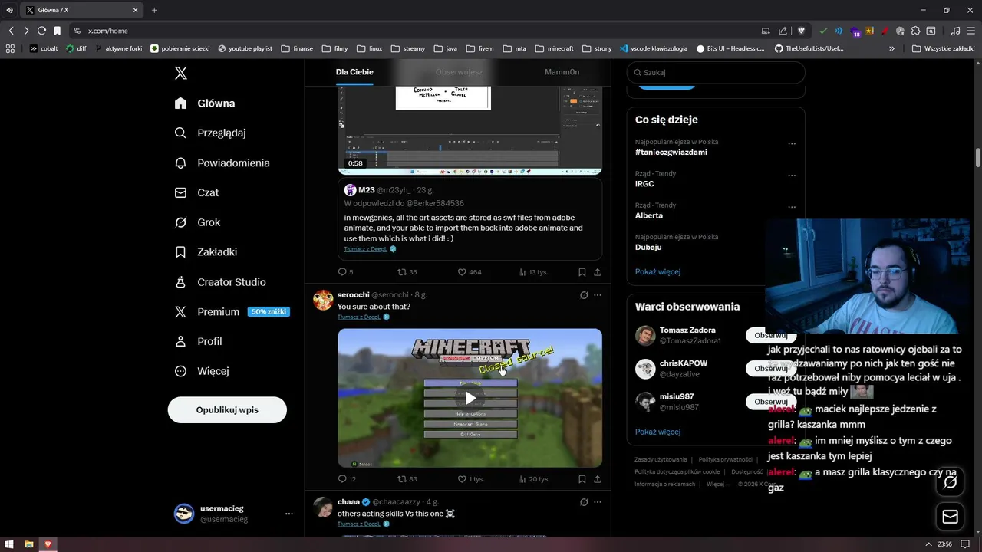Open floating Grok button

point(951,482)
